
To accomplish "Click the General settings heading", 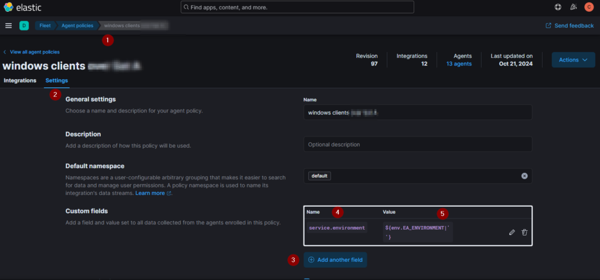I will tap(91, 100).
